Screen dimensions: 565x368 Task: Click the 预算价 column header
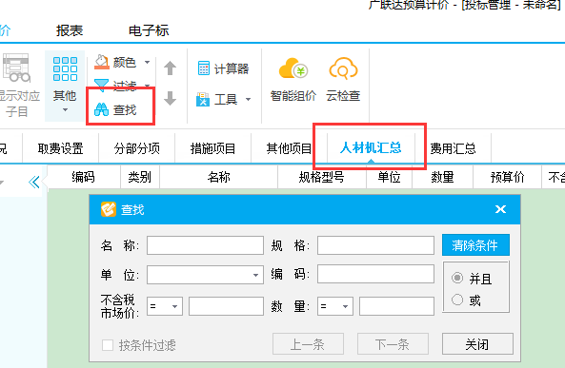point(507,177)
